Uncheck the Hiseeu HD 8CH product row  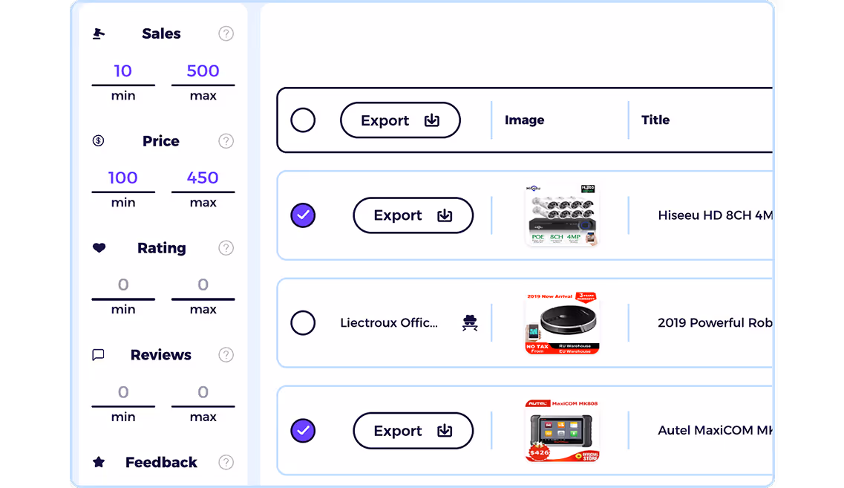click(303, 215)
